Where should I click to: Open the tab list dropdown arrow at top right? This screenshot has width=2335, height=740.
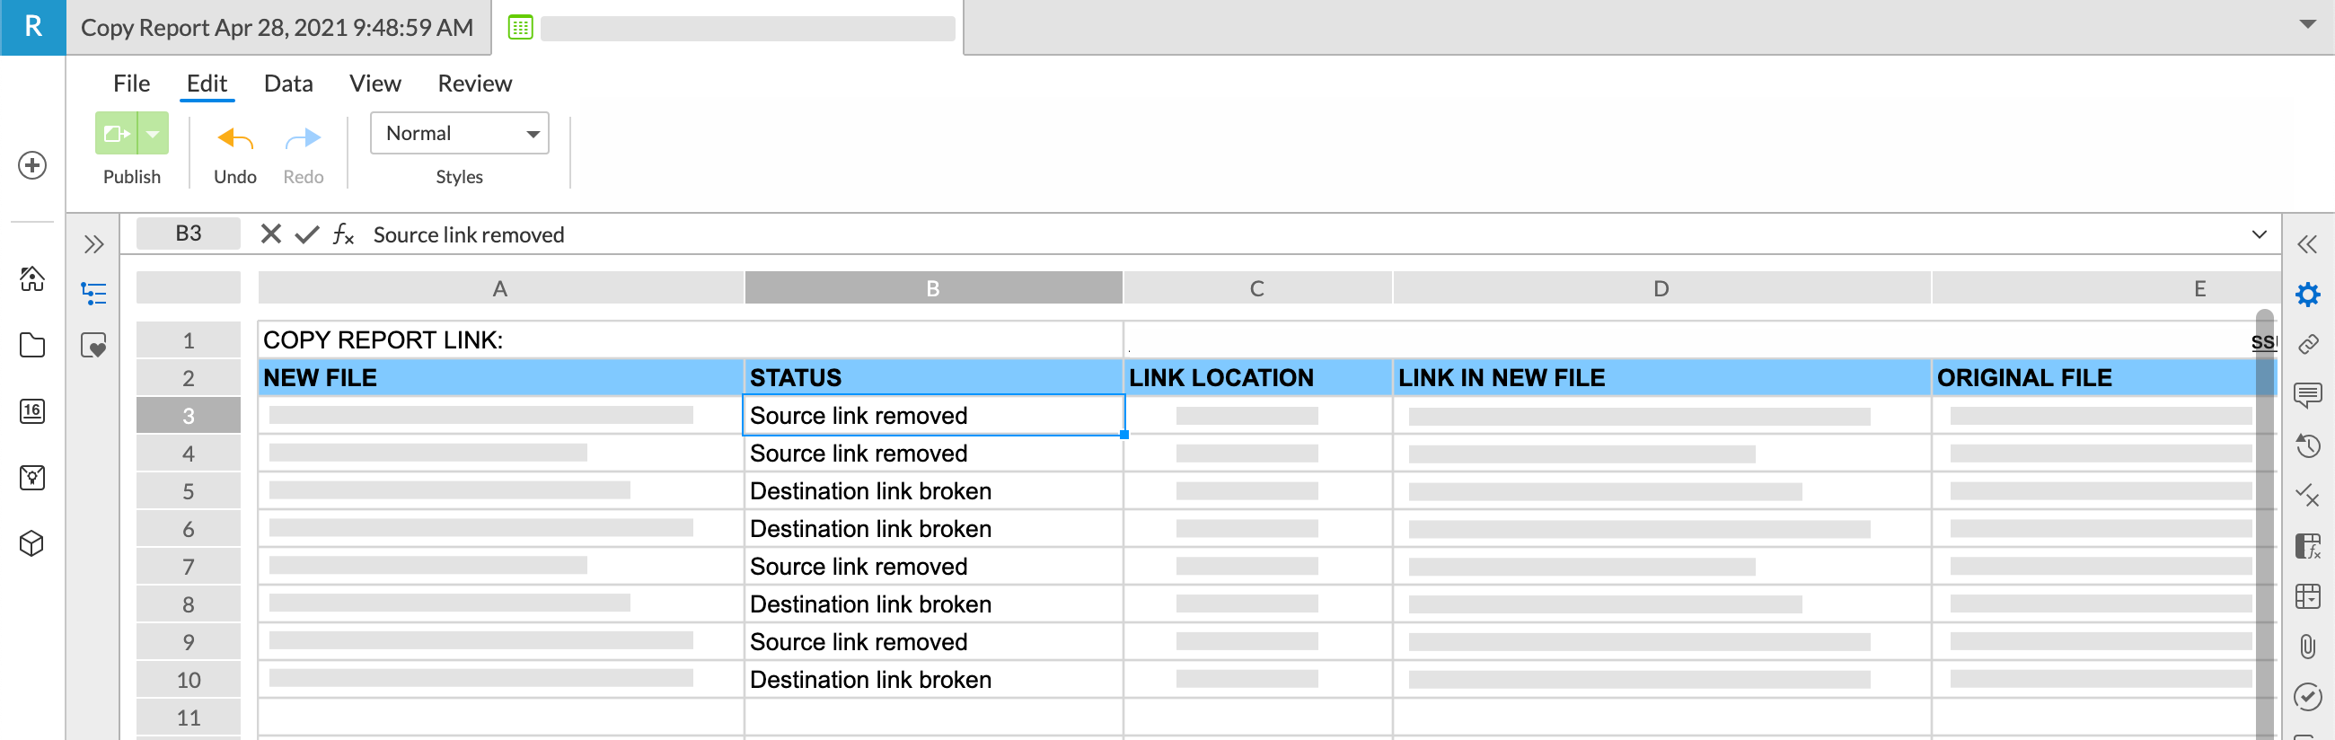click(2307, 24)
